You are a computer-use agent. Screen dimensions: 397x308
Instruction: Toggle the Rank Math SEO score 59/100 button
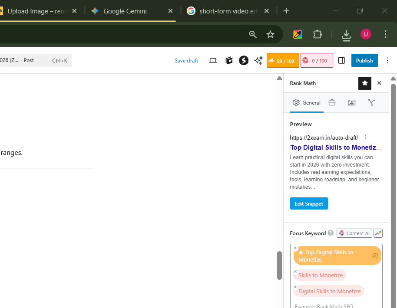[x=283, y=61]
